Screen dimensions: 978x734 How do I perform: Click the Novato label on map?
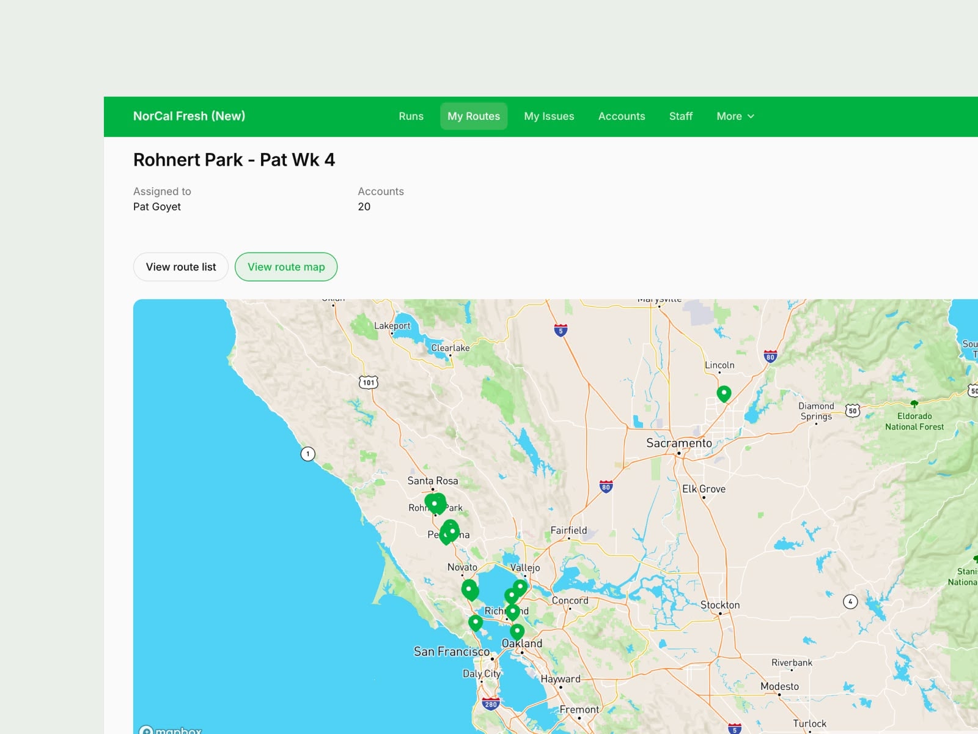coord(462,567)
